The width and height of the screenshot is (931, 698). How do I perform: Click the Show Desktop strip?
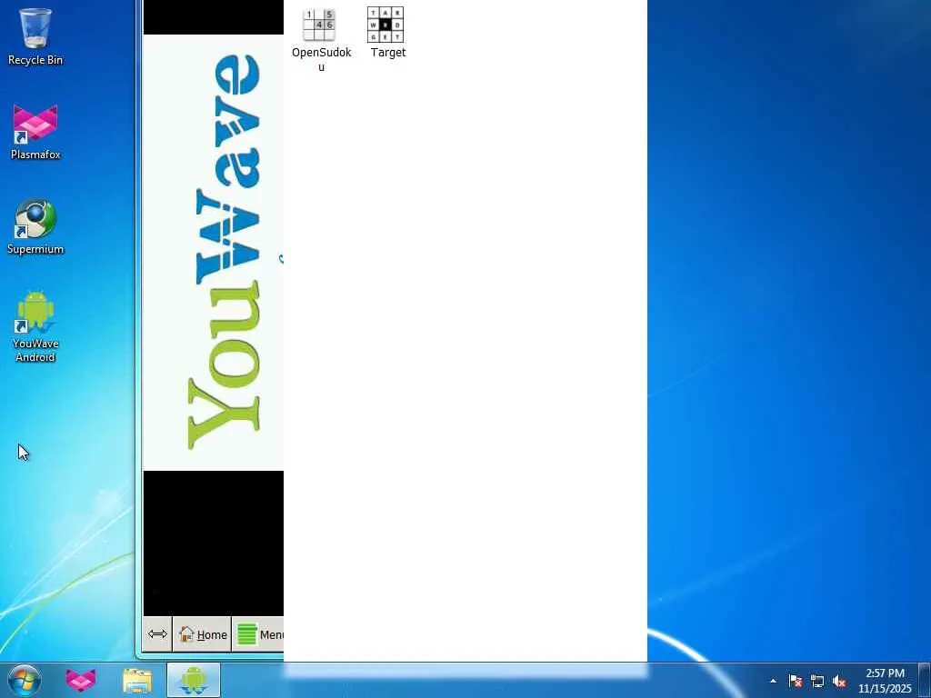[x=925, y=681]
